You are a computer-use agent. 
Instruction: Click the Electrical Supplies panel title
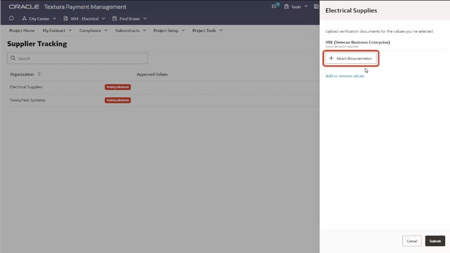(351, 10)
